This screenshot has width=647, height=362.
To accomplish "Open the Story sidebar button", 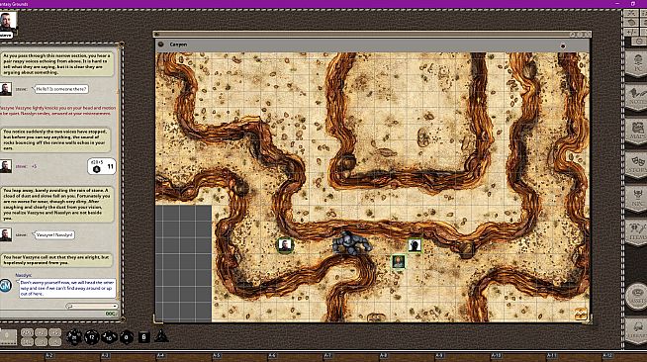I will coord(637,165).
